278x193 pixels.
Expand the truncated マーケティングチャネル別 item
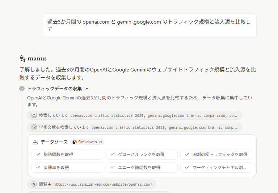click(216, 167)
